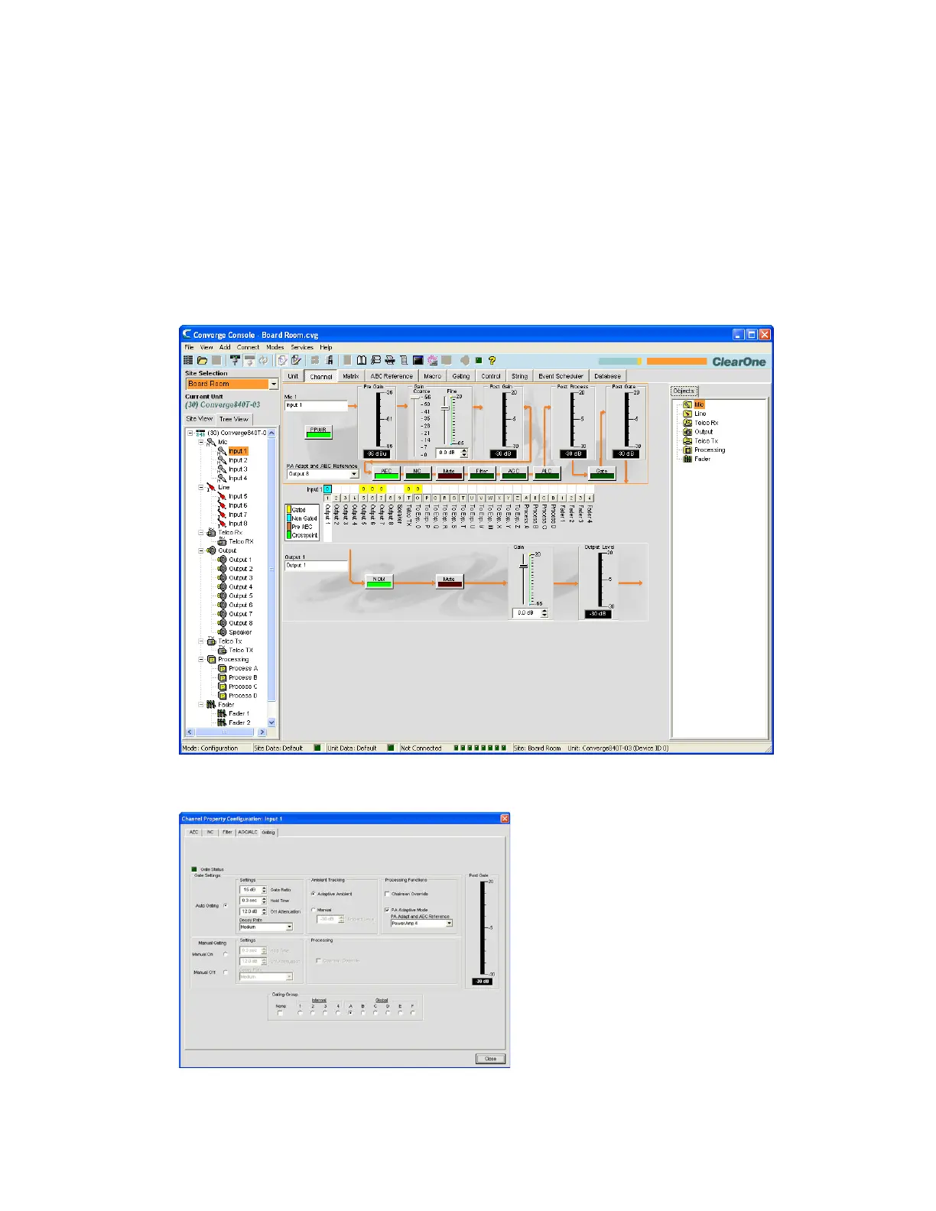Image resolution: width=936 pixels, height=1211 pixels.
Task: Select the Telco Rx icon in Objects panel
Action: pos(687,423)
